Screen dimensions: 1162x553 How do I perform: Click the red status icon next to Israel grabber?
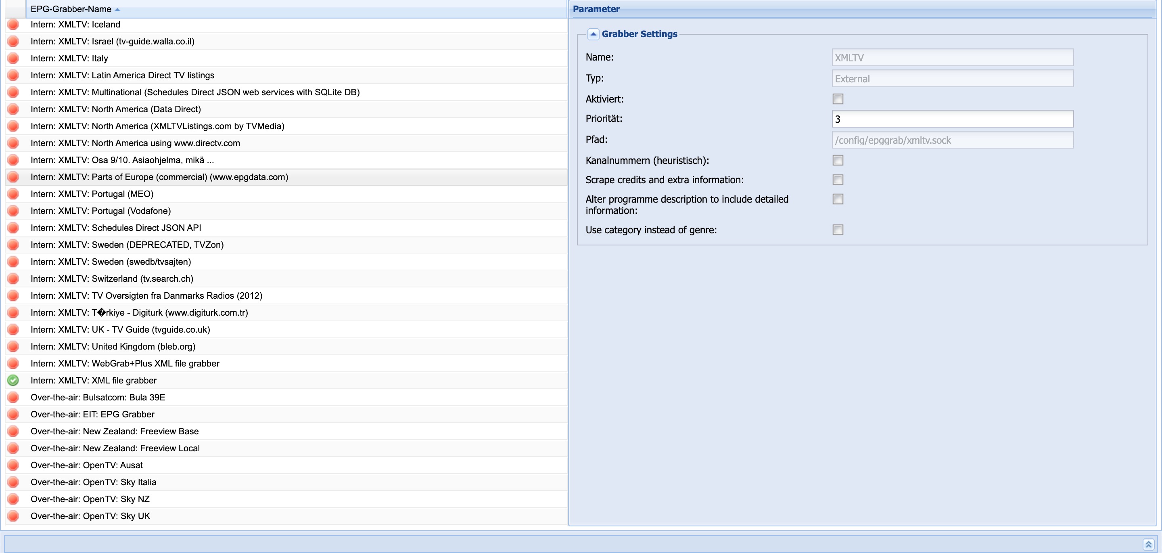pyautogui.click(x=13, y=42)
